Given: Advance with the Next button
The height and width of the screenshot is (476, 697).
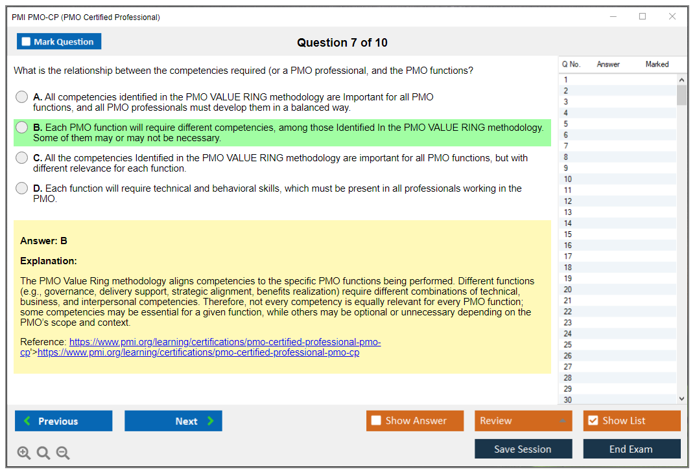Looking at the screenshot, I should pyautogui.click(x=173, y=421).
